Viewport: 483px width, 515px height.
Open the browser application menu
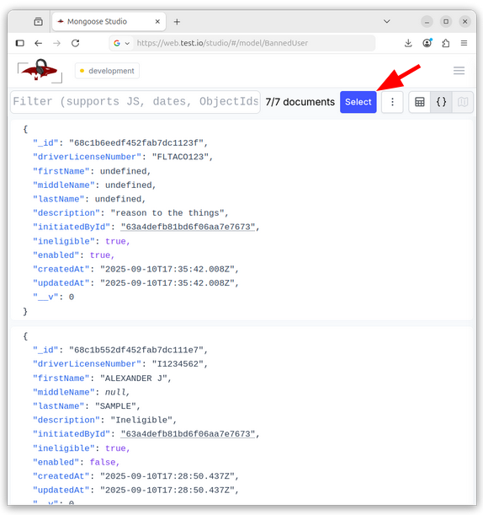[464, 43]
